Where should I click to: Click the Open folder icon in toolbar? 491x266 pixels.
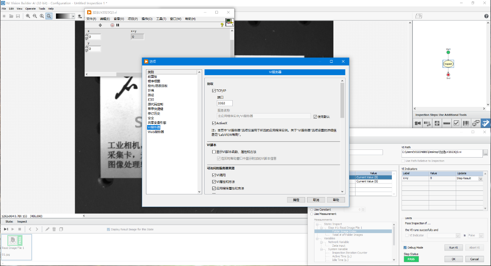point(11,16)
